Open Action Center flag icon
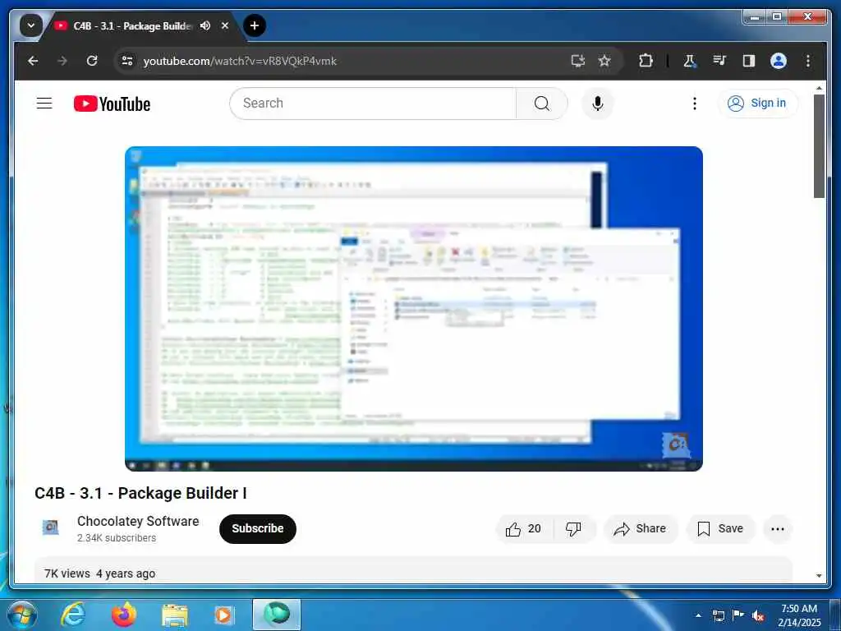The width and height of the screenshot is (841, 631). (738, 615)
